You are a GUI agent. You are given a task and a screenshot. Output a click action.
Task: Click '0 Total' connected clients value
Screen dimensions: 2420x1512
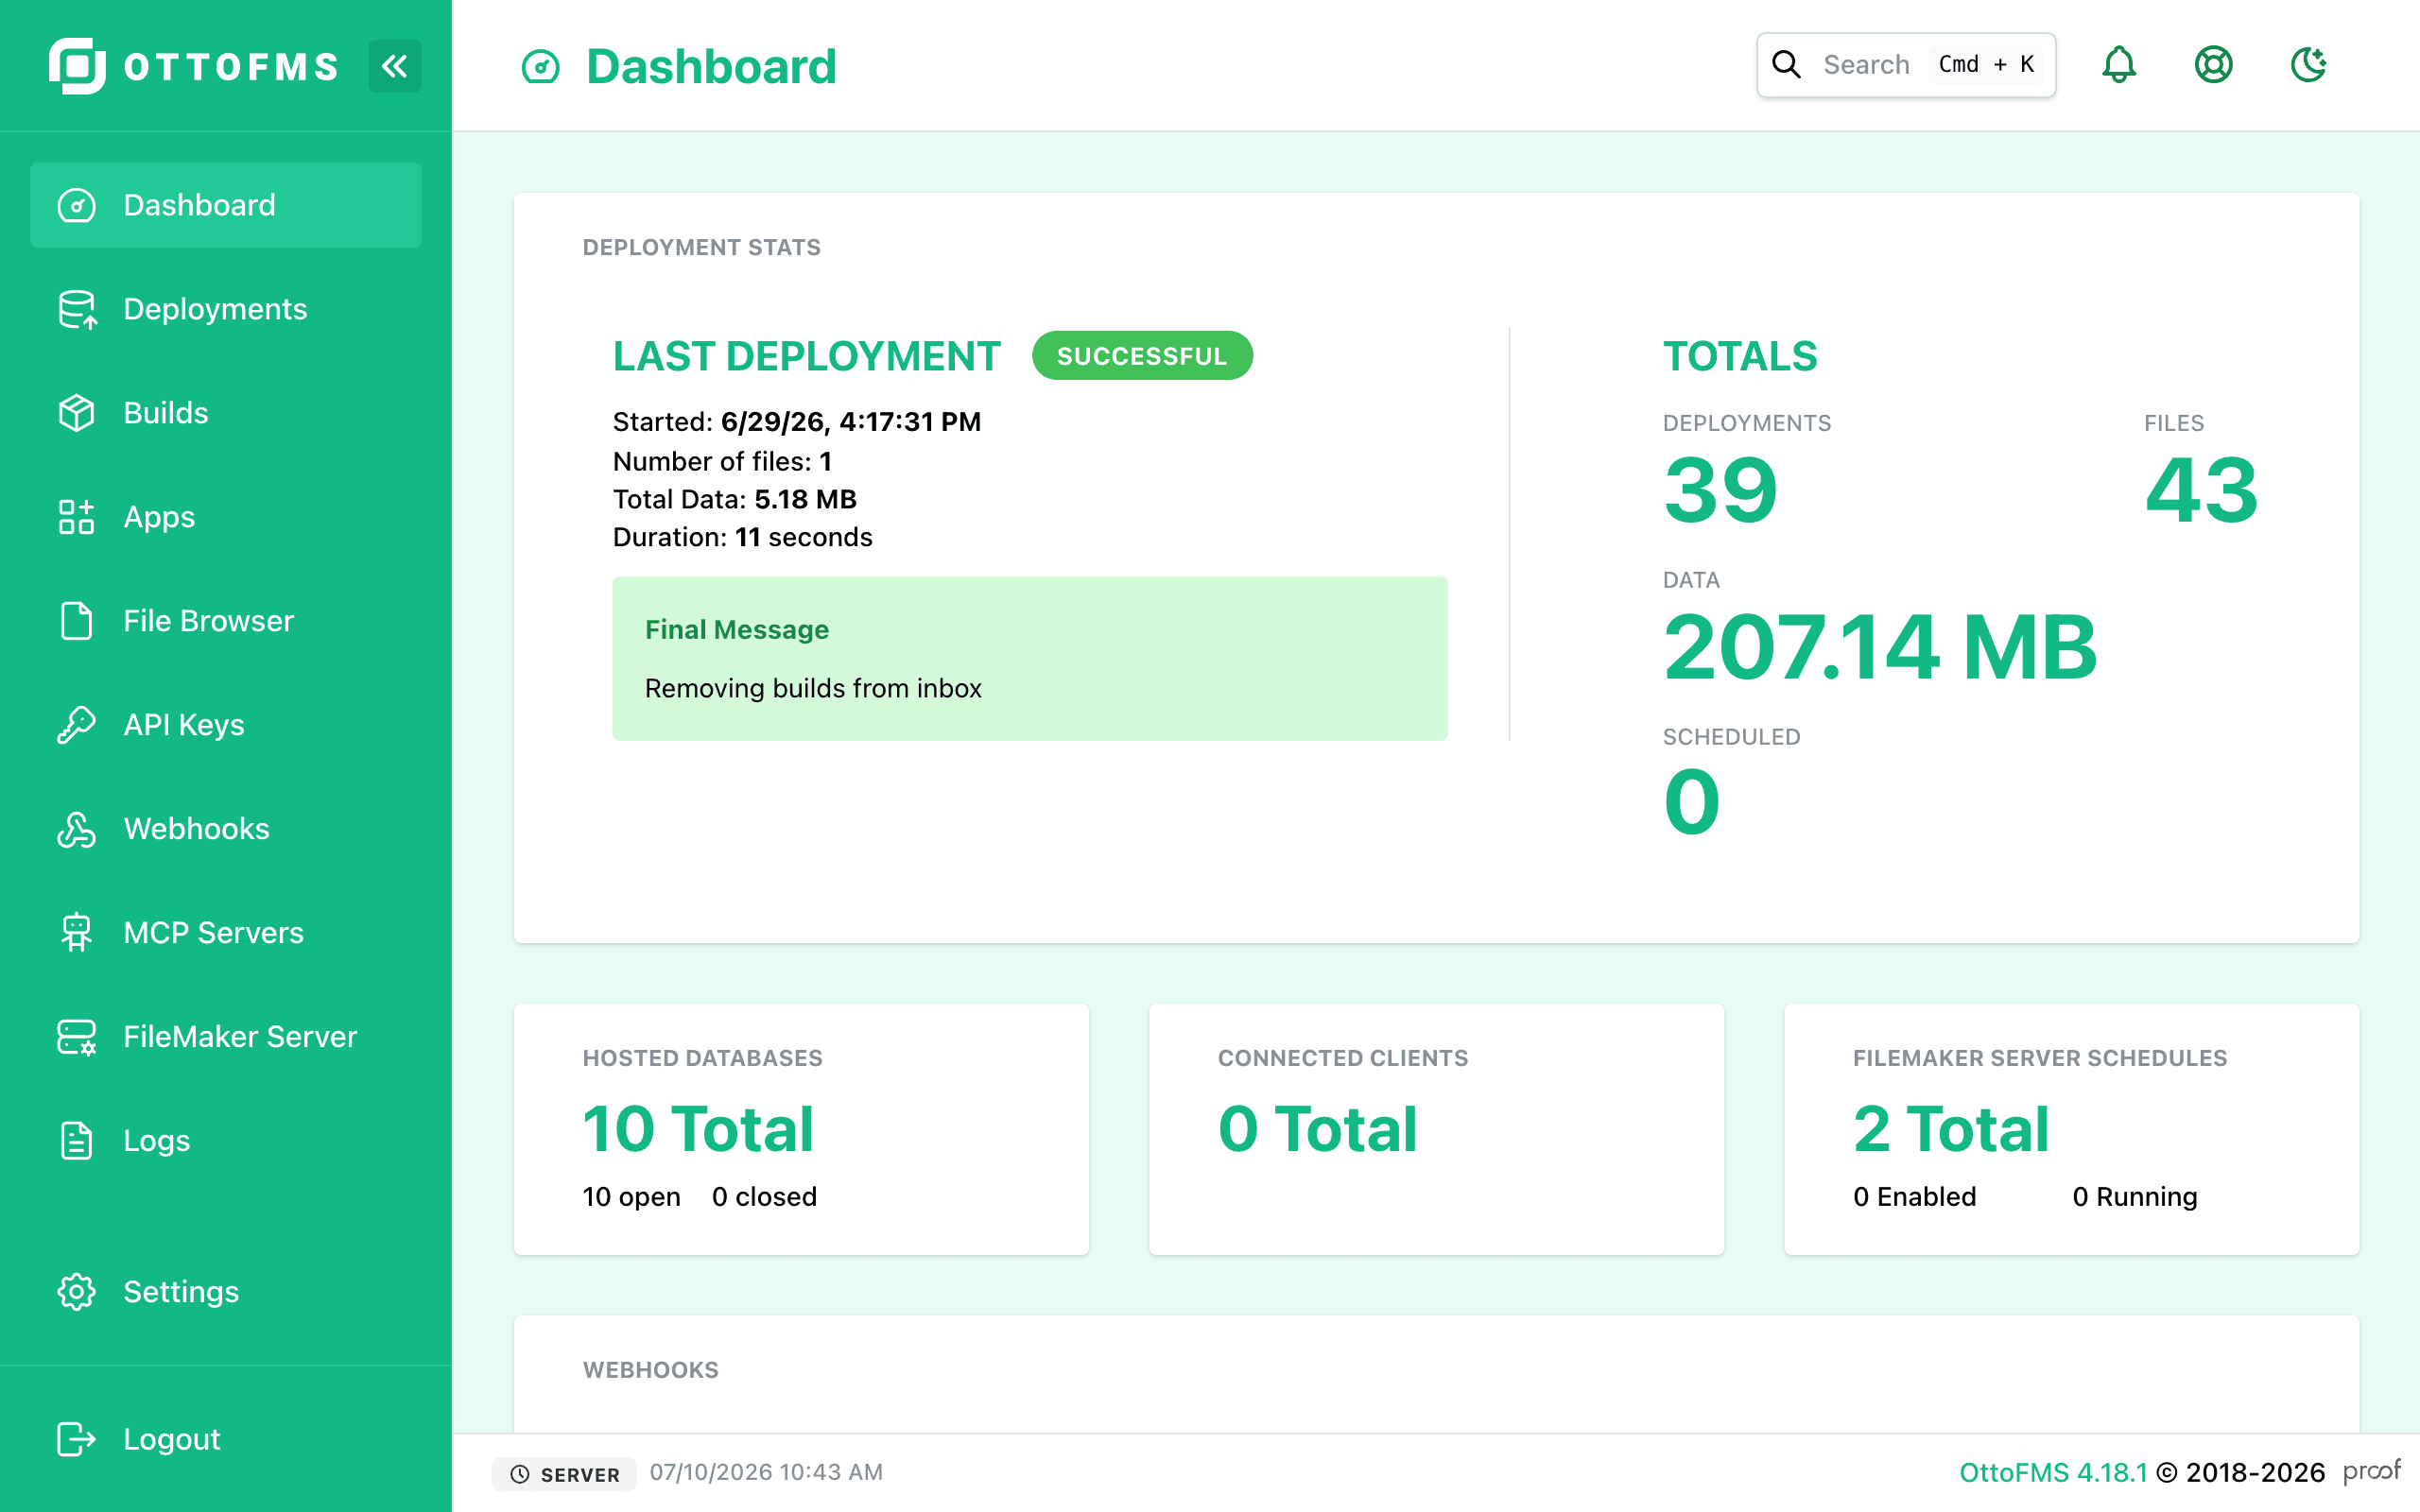pos(1317,1129)
